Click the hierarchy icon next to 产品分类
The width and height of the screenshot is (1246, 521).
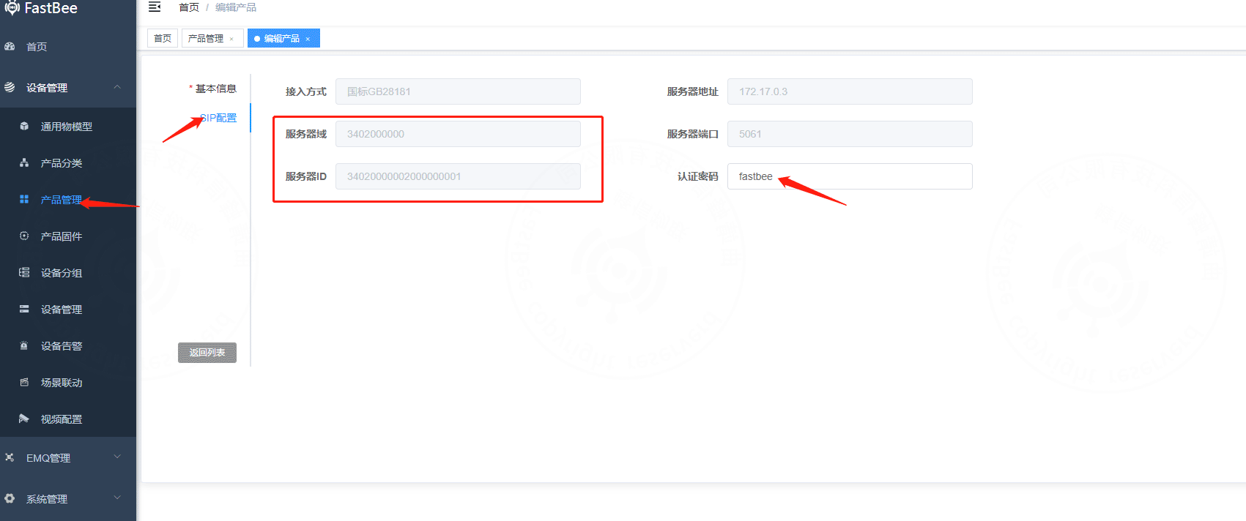click(x=24, y=162)
